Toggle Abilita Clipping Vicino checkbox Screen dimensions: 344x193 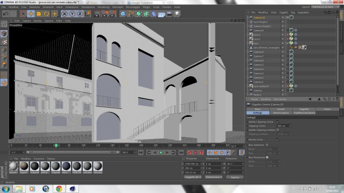click(x=278, y=122)
